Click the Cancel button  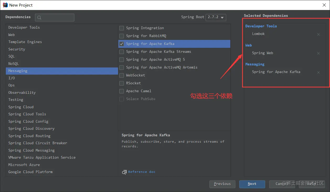(x=282, y=184)
